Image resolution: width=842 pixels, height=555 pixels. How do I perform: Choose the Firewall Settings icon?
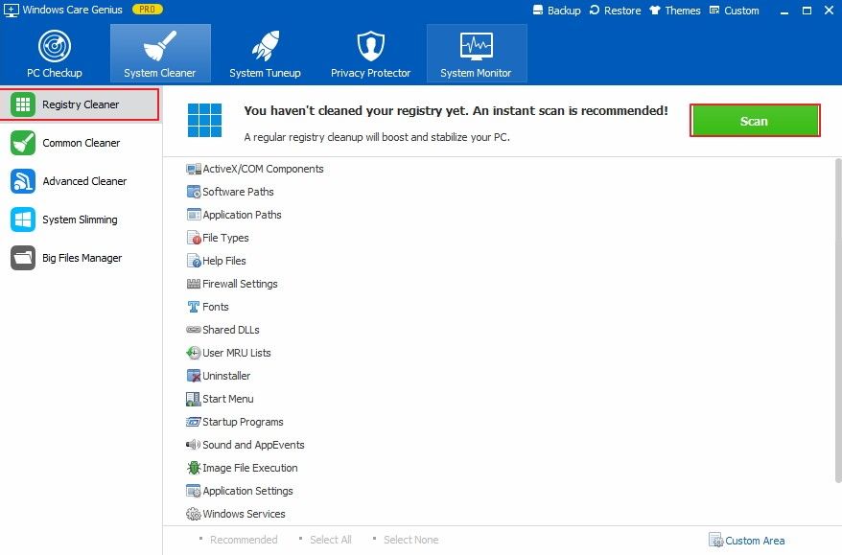tap(194, 284)
